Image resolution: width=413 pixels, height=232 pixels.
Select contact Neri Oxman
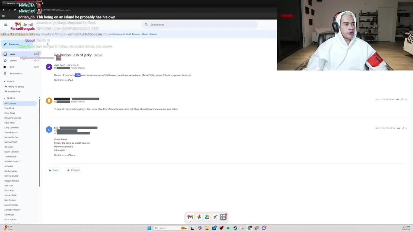click(x=10, y=200)
